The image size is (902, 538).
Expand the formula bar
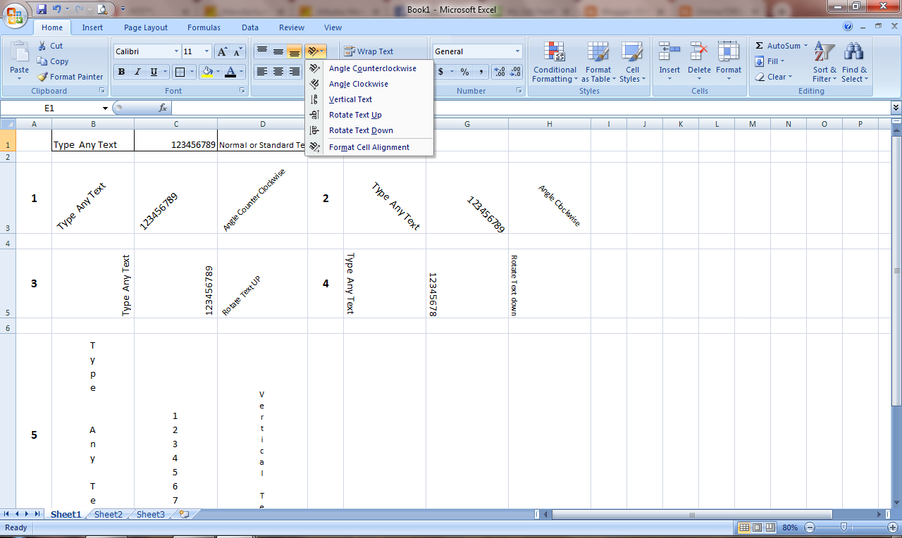point(896,108)
